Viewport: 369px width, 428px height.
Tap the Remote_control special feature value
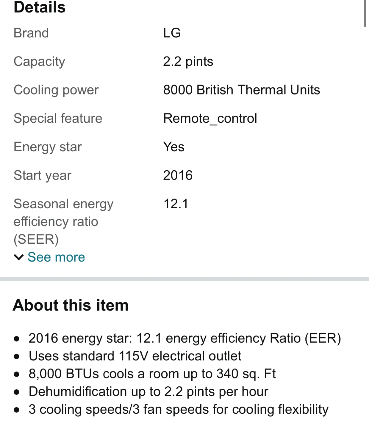click(x=210, y=119)
